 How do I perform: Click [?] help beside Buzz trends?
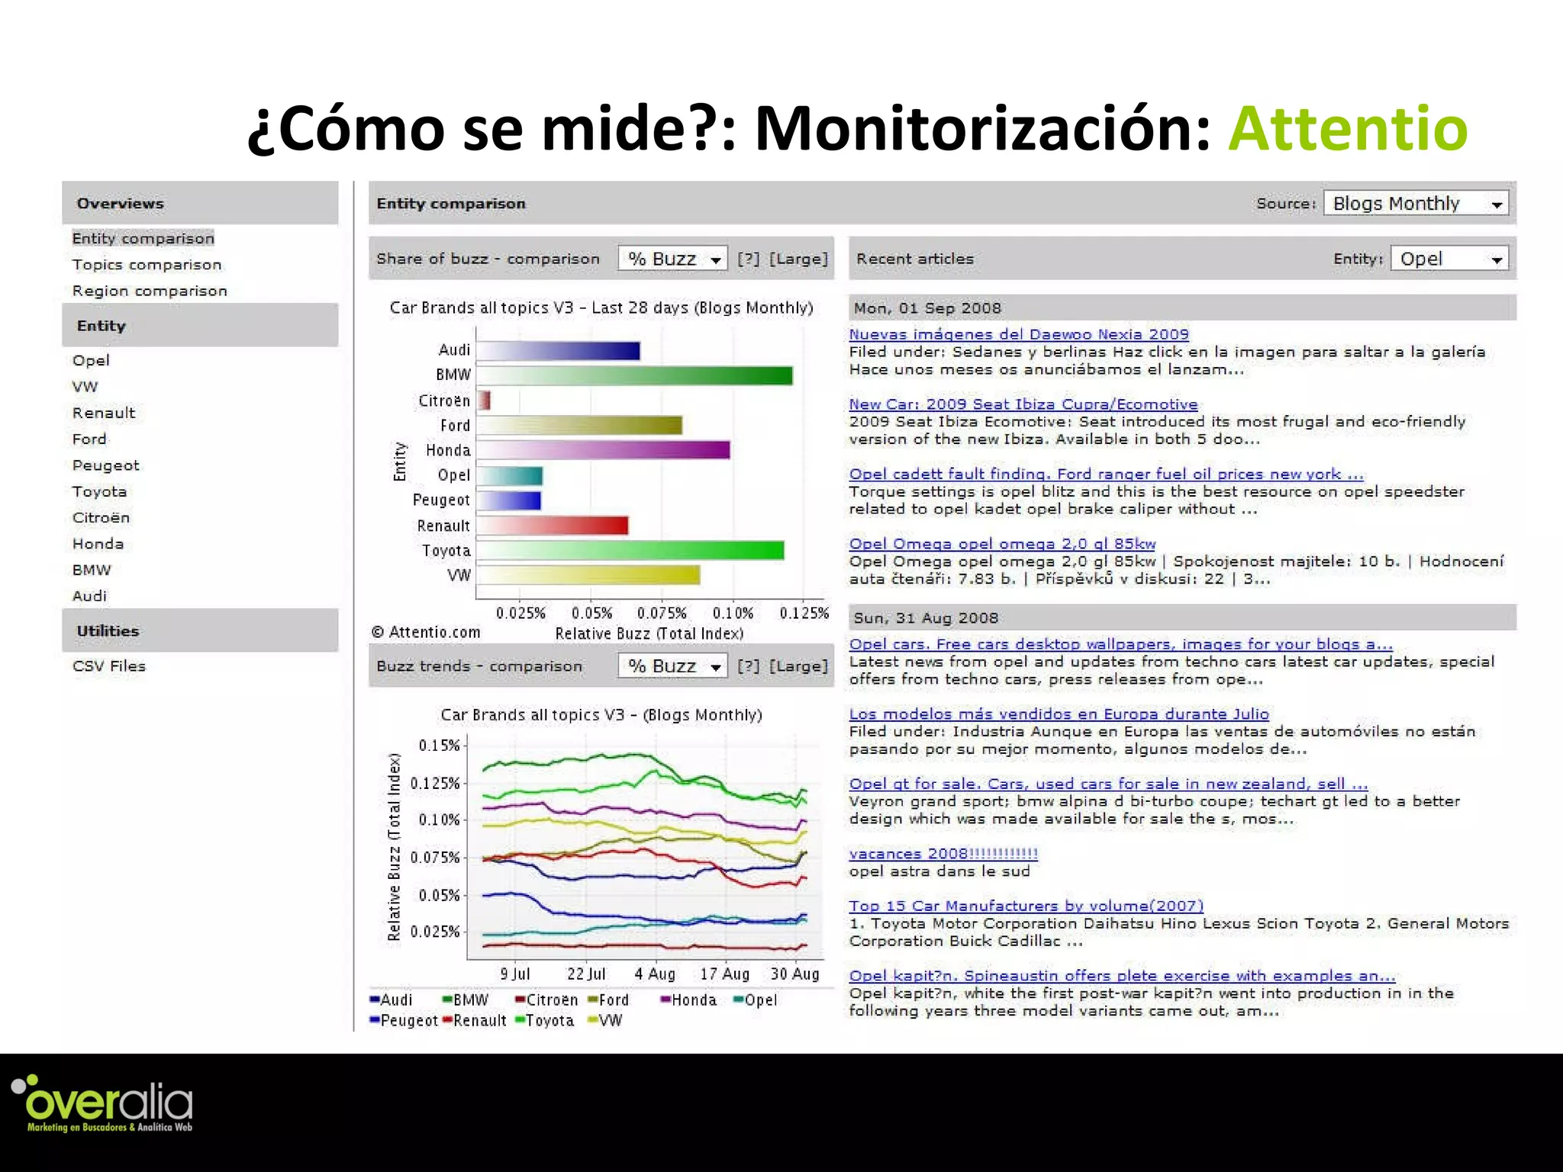[748, 666]
